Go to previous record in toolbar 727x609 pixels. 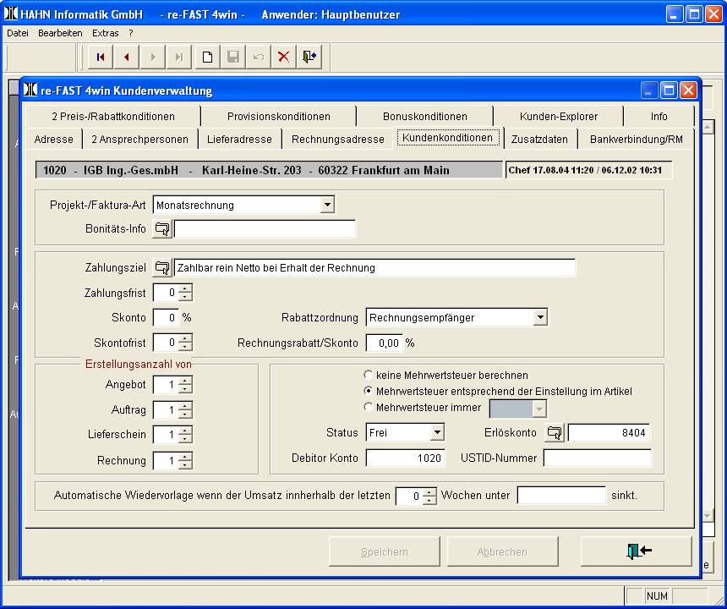[x=126, y=57]
